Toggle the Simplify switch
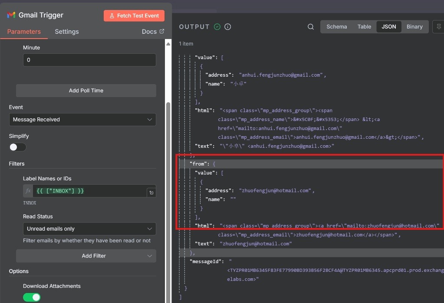444x303 pixels. click(x=18, y=147)
